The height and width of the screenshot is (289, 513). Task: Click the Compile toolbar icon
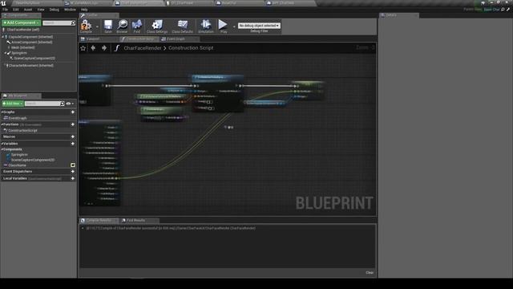click(86, 26)
